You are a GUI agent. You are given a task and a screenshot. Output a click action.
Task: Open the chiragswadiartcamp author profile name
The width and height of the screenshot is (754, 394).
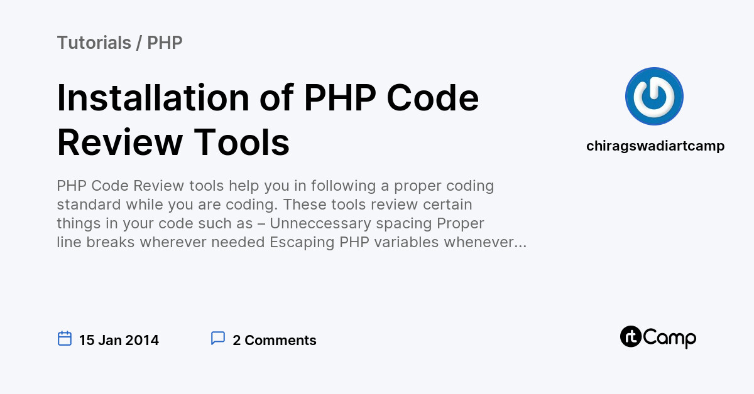coord(655,146)
